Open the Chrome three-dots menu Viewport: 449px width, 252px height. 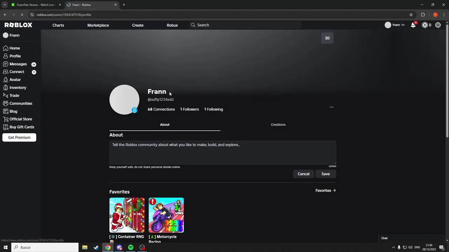coord(444,15)
